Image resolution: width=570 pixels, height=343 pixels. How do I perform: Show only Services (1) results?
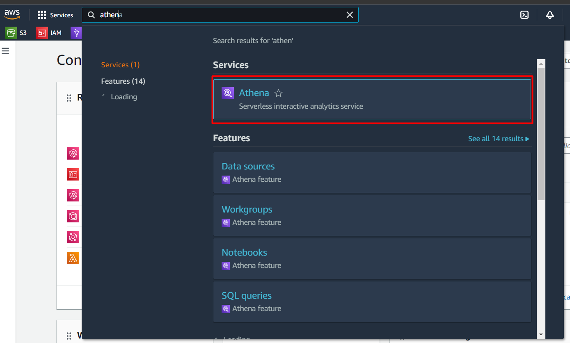[120, 64]
